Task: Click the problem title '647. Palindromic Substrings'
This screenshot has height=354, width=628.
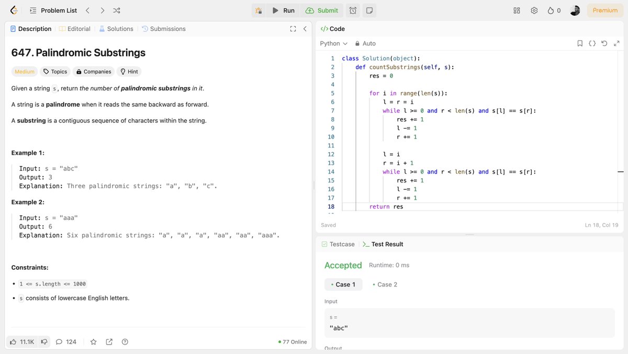Action: click(x=78, y=53)
